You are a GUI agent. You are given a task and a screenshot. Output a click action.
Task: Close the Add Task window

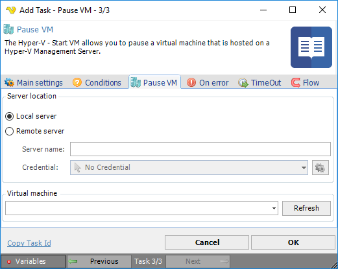point(322,10)
